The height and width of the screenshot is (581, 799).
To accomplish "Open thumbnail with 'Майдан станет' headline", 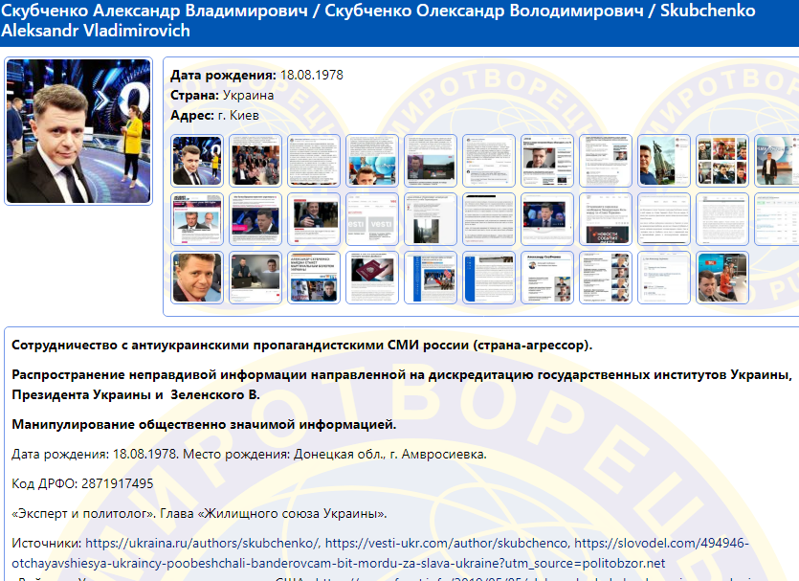I will (314, 278).
